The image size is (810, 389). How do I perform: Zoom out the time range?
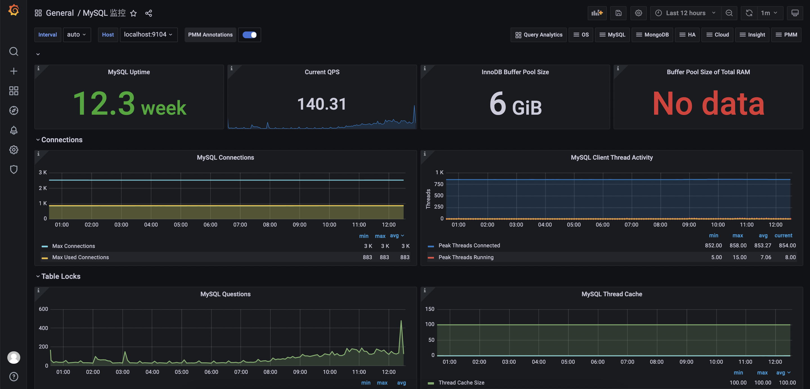[729, 13]
